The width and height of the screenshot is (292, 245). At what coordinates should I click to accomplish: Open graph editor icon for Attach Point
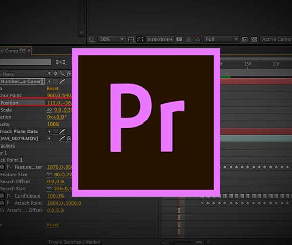(x=9, y=203)
